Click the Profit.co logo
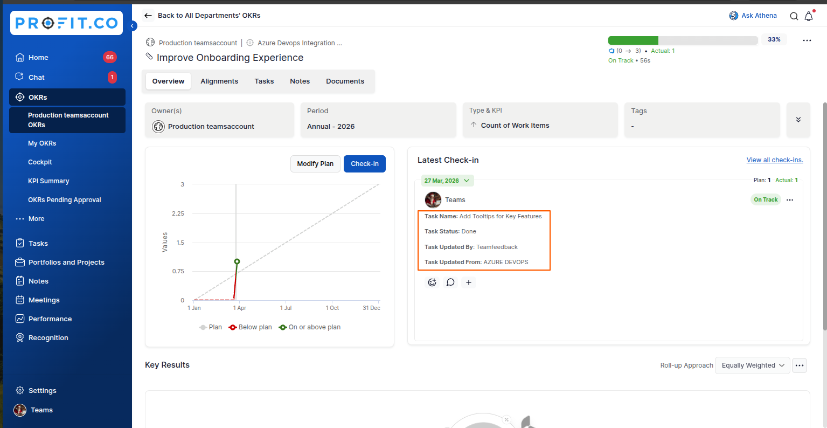The image size is (827, 428). [66, 23]
